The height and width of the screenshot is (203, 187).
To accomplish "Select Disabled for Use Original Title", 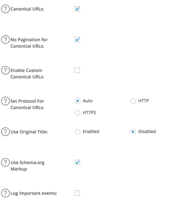I will [133, 132].
